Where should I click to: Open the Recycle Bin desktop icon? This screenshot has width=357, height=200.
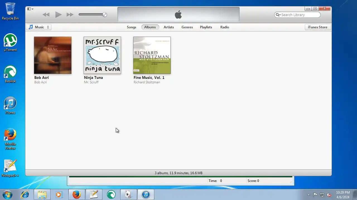coord(10,11)
